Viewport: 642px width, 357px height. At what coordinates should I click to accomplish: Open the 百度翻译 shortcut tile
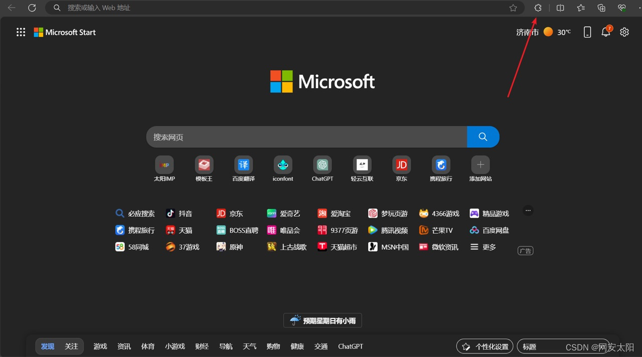[243, 169]
